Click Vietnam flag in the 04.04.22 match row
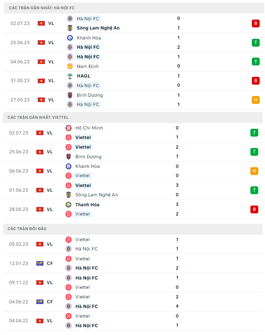Image resolution: width=265 pixels, height=335 pixels. coord(40,321)
